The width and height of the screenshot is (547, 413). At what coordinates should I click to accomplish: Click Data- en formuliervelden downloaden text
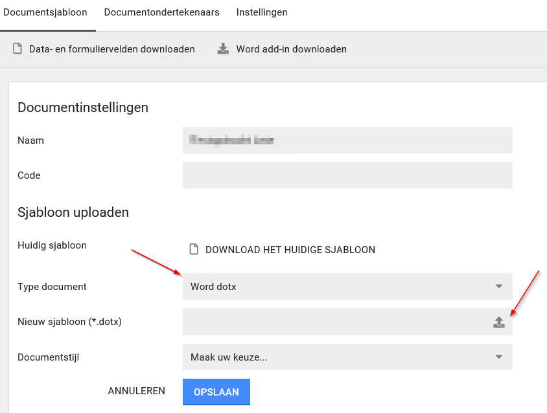pyautogui.click(x=111, y=49)
